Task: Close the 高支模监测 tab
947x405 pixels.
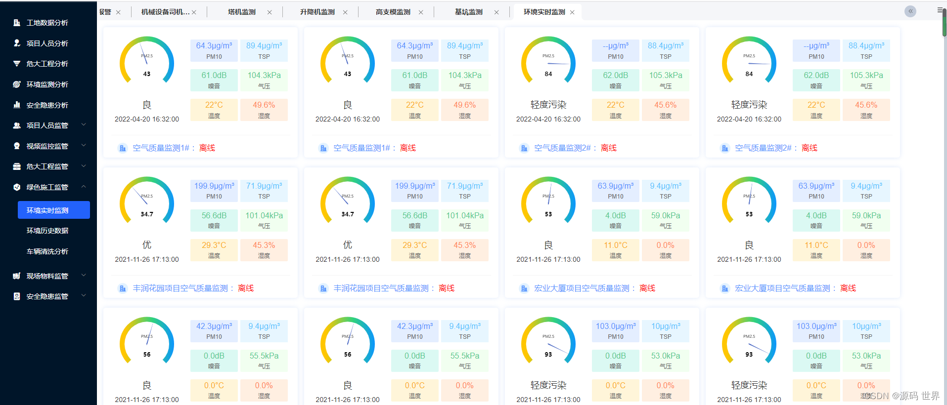Action: (421, 12)
